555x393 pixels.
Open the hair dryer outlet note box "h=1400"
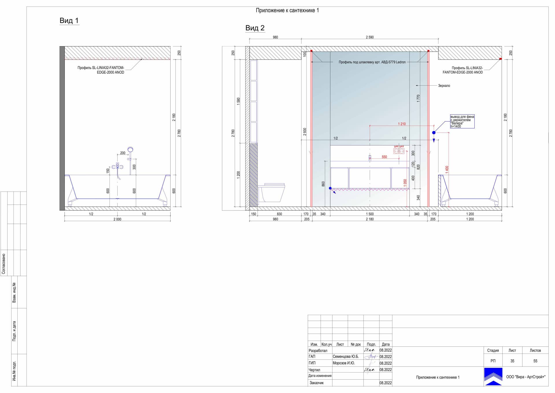point(462,122)
